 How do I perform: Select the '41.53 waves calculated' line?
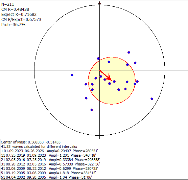tap(39, 147)
